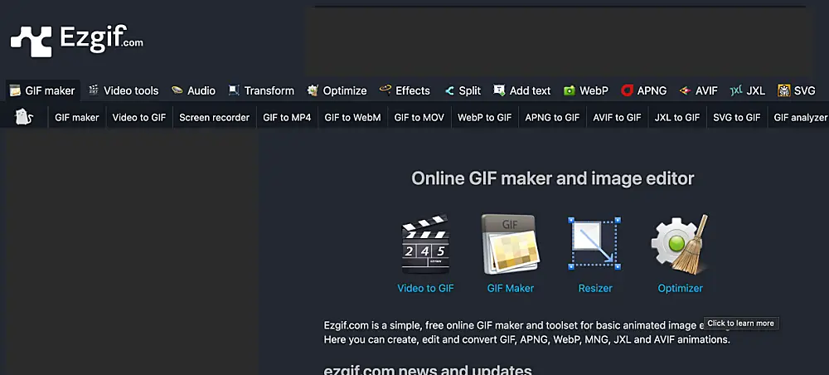Switch to the APNG tab
This screenshot has height=375, width=829.
click(652, 91)
